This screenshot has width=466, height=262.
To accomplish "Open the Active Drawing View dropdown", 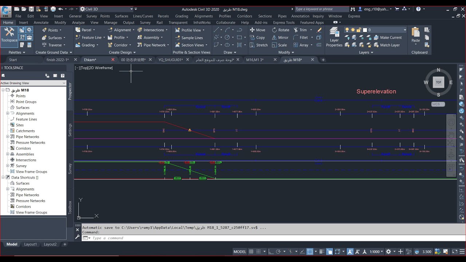I will tap(33, 83).
